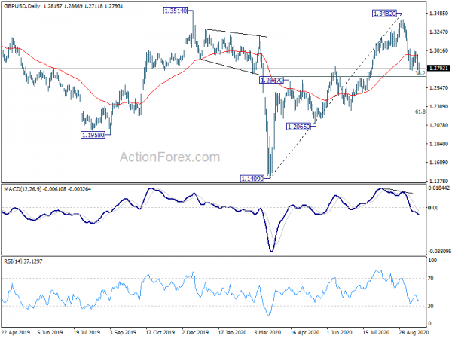Click the 17 Jan 2020 date label
The height and width of the screenshot is (339, 452).
232,332
